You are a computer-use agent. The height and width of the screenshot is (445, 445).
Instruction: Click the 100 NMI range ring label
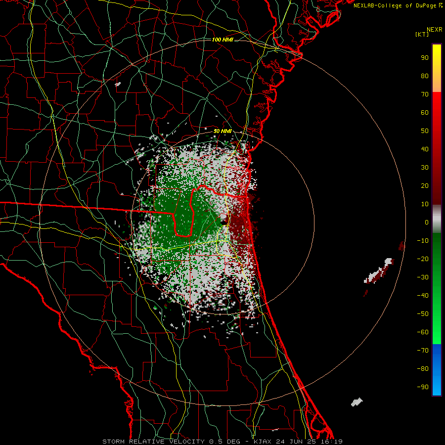point(222,40)
